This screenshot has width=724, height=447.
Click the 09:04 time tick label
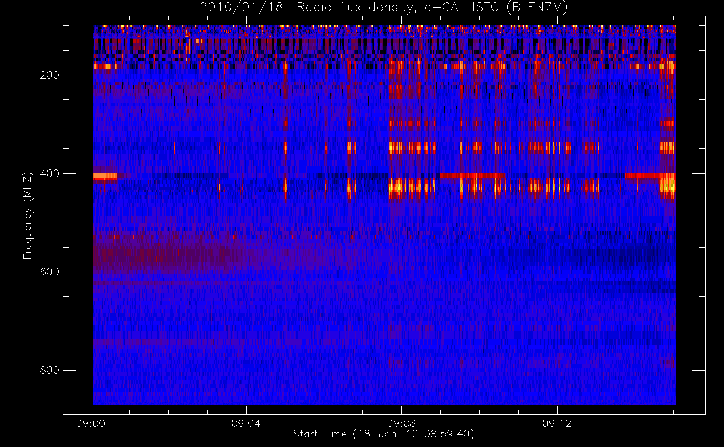[x=246, y=423]
